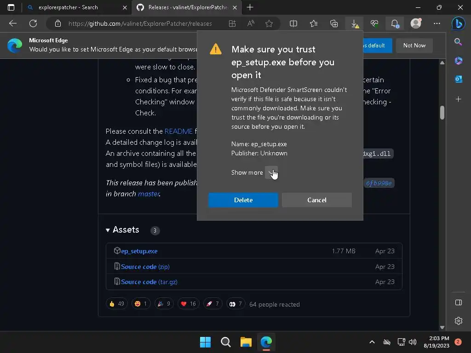Toggle laugh reaction with 1
The height and width of the screenshot is (353, 471).
(x=141, y=304)
